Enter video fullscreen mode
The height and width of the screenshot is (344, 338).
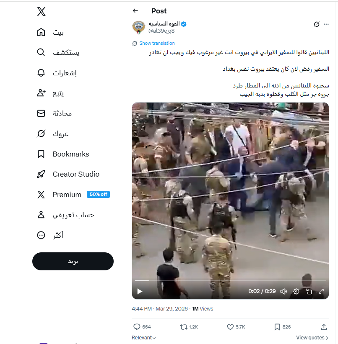click(x=321, y=291)
